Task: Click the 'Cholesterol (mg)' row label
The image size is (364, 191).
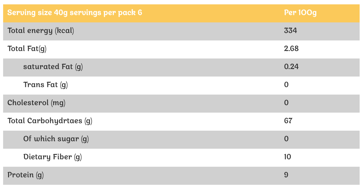Action: pyautogui.click(x=36, y=103)
